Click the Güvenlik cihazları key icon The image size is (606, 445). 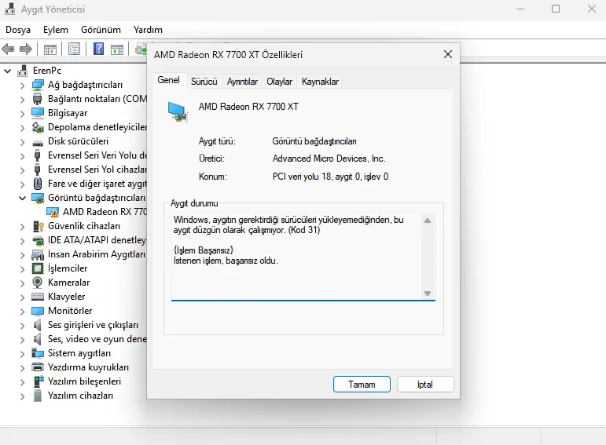(38, 226)
